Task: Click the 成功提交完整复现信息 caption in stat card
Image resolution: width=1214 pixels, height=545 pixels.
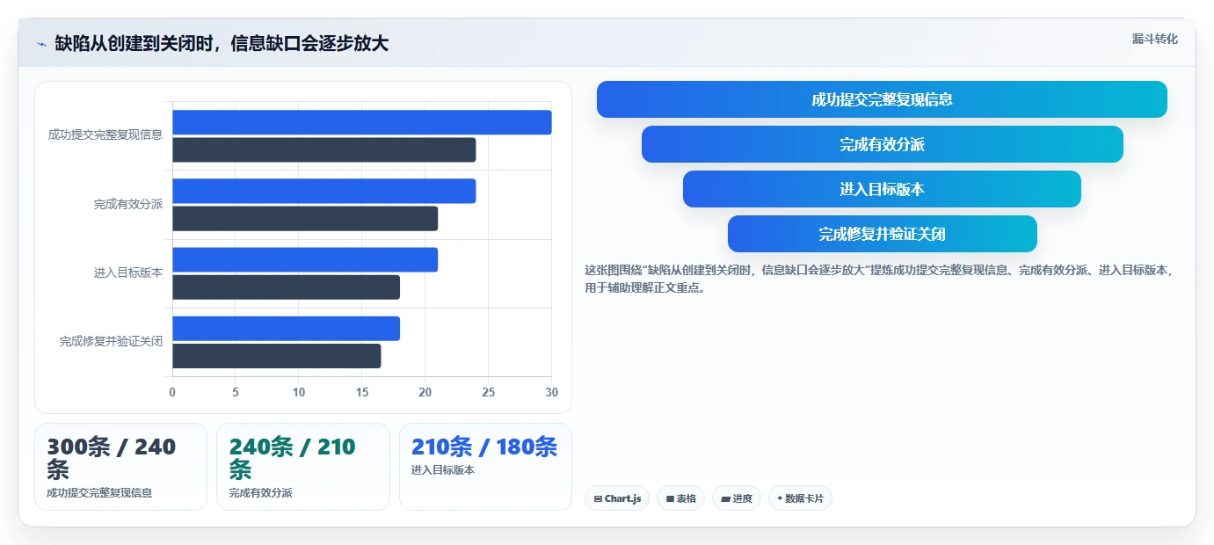Action: pyautogui.click(x=99, y=493)
